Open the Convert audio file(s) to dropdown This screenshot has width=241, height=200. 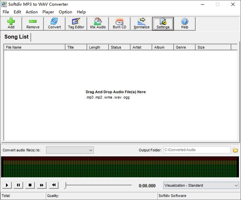click(x=70, y=150)
